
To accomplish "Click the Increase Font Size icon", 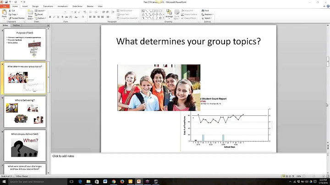I will pyautogui.click(x=75, y=12).
